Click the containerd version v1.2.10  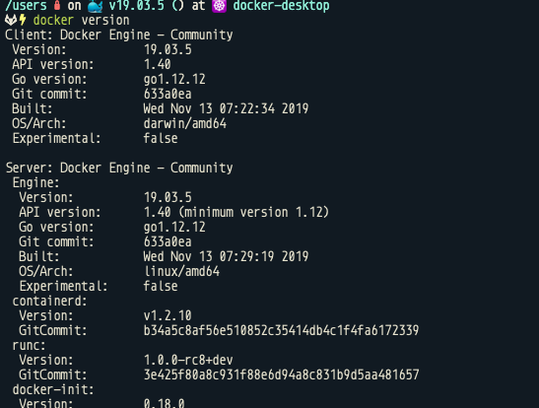[x=168, y=316]
